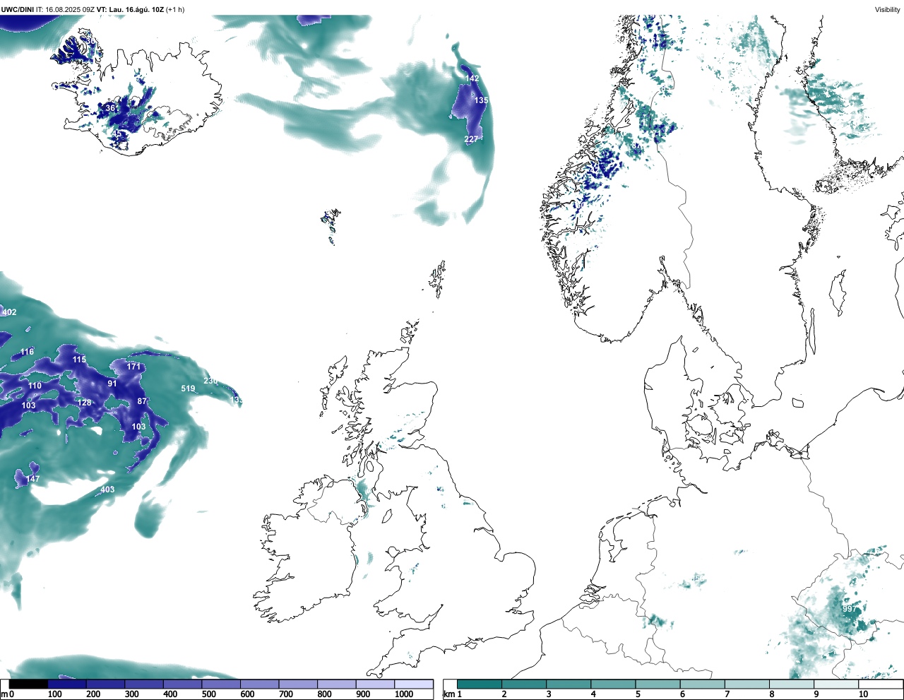Click the '110' visibility value label

click(35, 386)
